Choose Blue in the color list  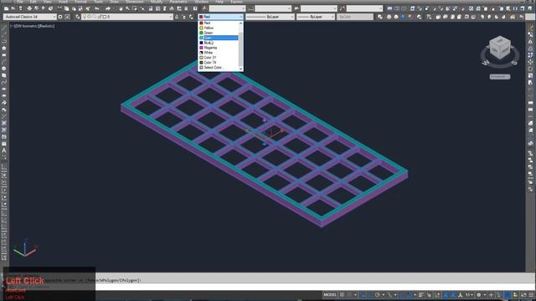(219, 43)
